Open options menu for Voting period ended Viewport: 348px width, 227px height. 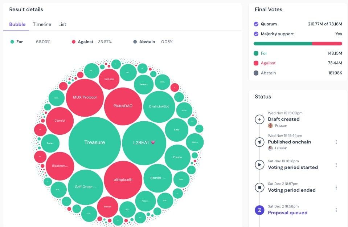336,187
